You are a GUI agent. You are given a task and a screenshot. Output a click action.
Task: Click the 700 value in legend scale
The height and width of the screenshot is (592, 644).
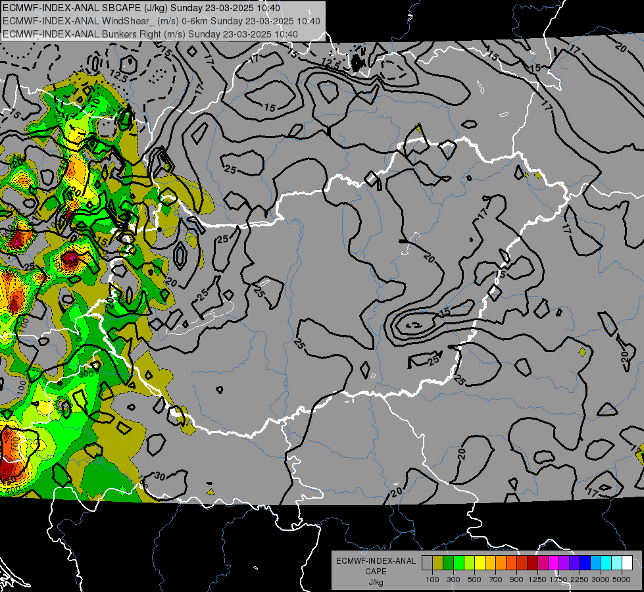pyautogui.click(x=496, y=580)
